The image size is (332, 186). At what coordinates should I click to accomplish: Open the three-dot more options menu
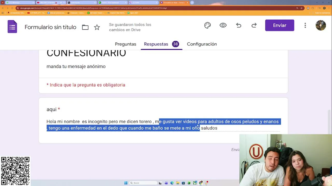[305, 25]
